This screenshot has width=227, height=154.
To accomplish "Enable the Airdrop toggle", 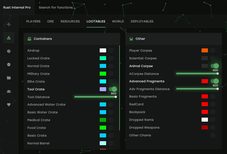I will coord(113,51).
